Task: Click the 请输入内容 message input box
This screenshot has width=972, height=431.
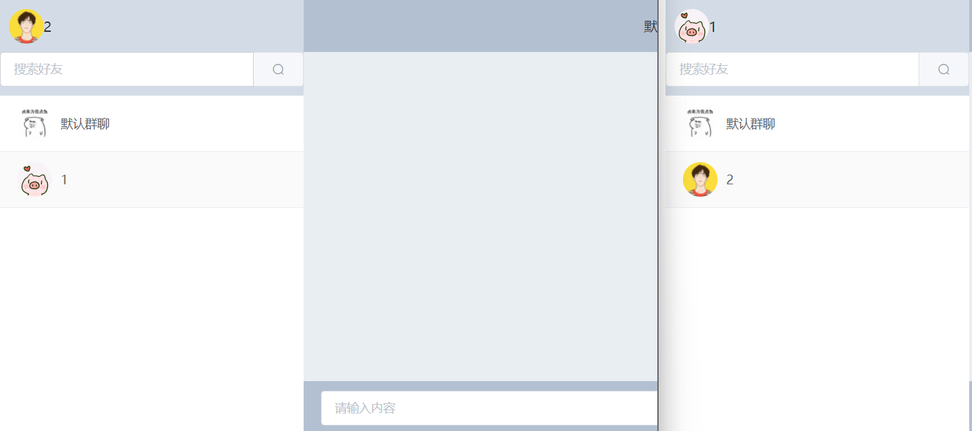Action: coord(489,408)
